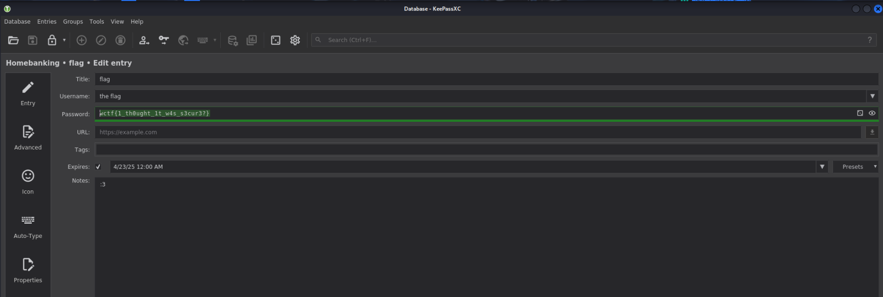The image size is (883, 297).
Task: Click the Notes text area
Action: (x=487, y=237)
